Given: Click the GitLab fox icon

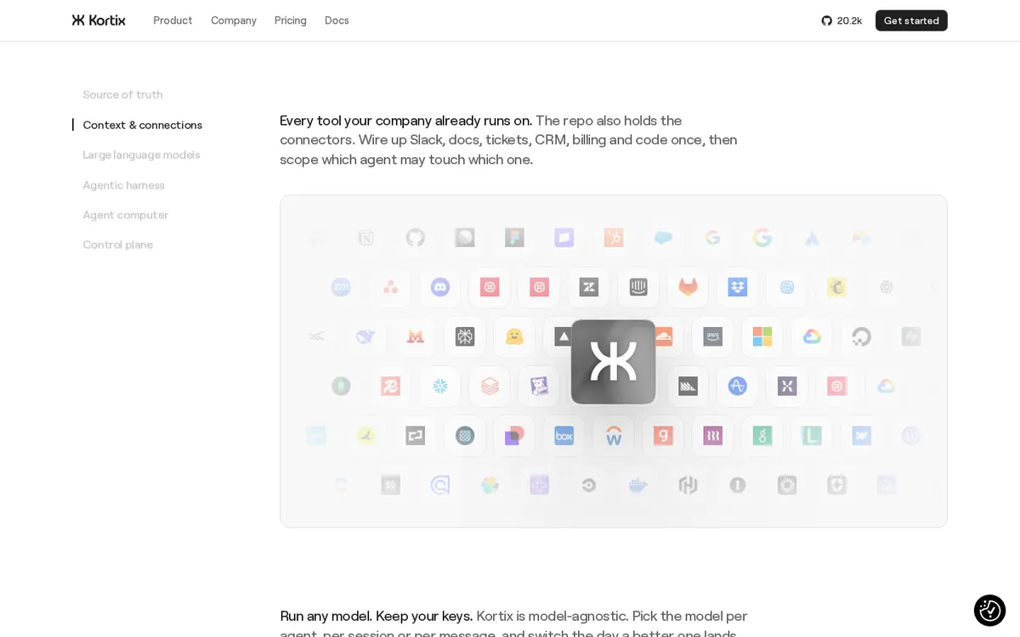Looking at the screenshot, I should pos(688,287).
